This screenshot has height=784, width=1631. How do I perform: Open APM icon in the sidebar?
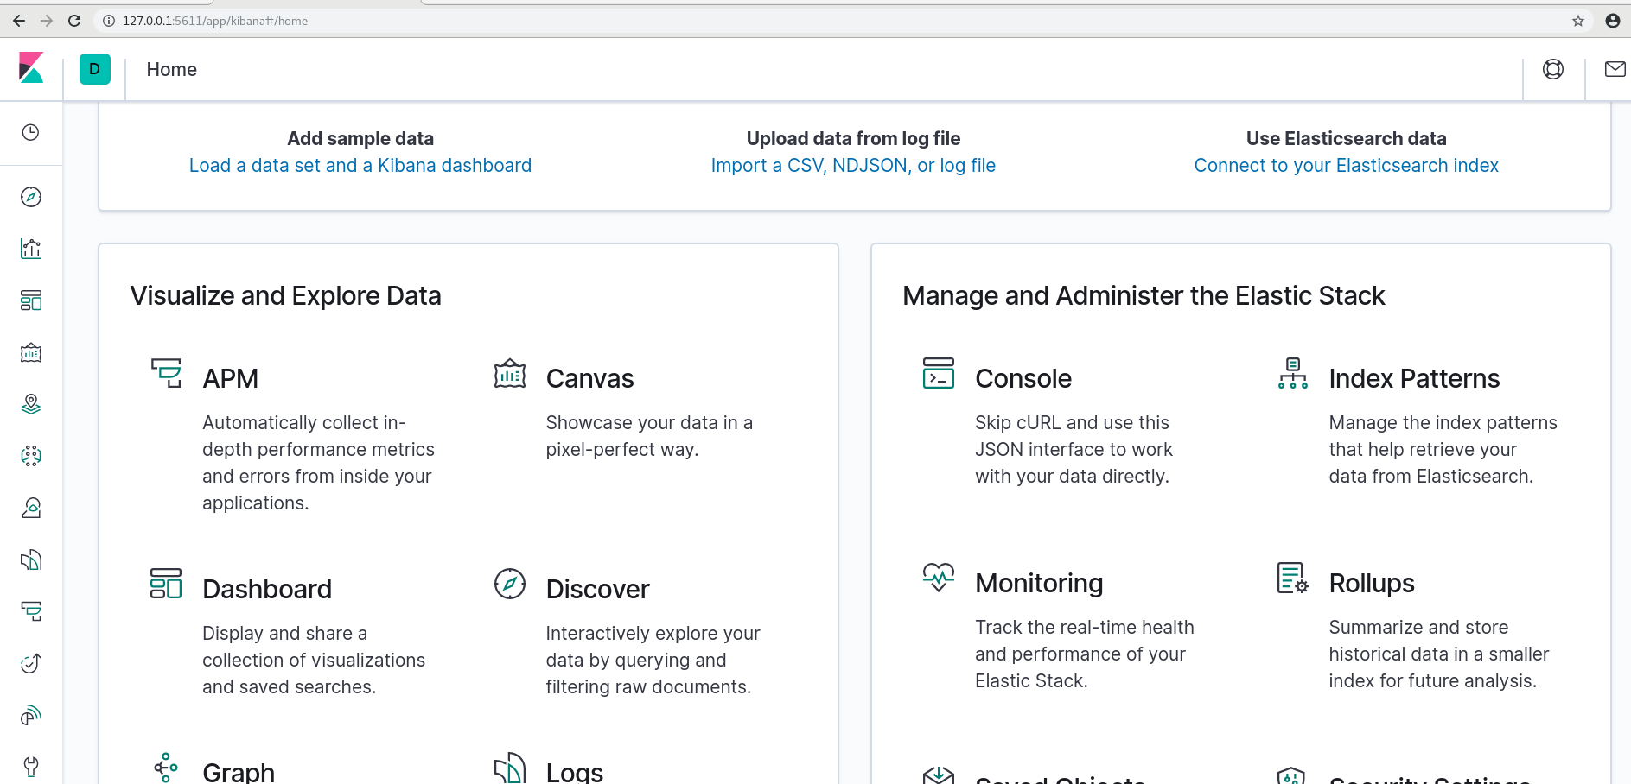click(x=31, y=611)
